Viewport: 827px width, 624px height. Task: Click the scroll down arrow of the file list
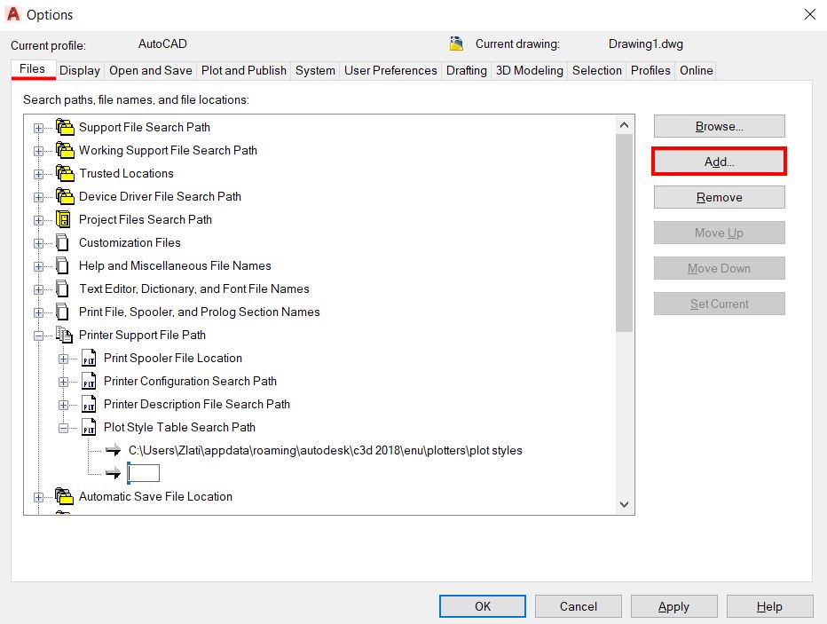[625, 504]
